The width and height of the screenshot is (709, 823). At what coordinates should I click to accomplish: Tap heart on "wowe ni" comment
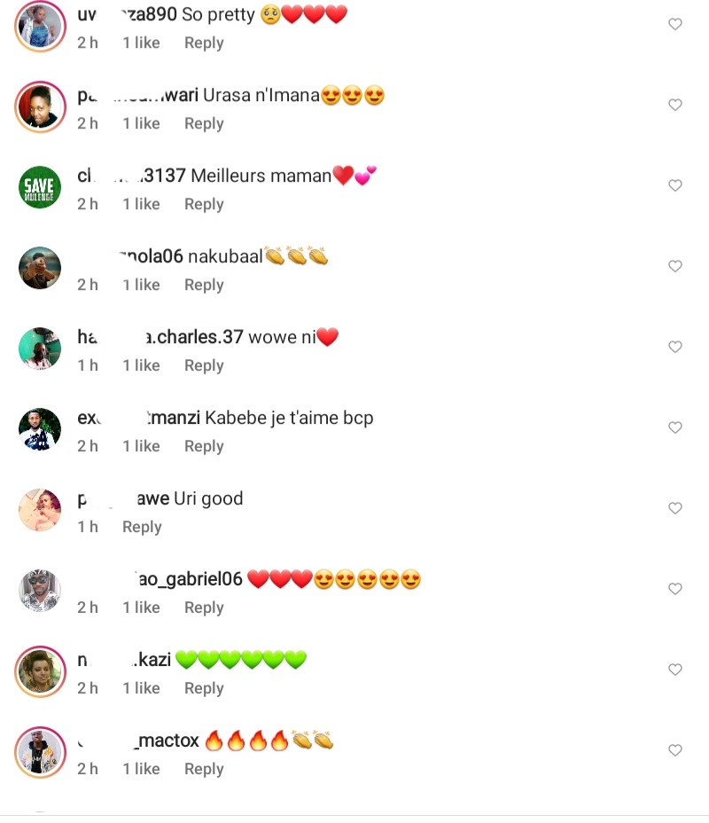click(x=675, y=348)
